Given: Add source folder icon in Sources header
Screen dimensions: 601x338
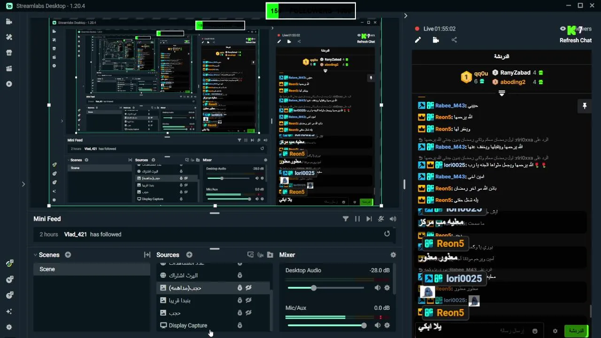Looking at the screenshot, I should tap(270, 255).
